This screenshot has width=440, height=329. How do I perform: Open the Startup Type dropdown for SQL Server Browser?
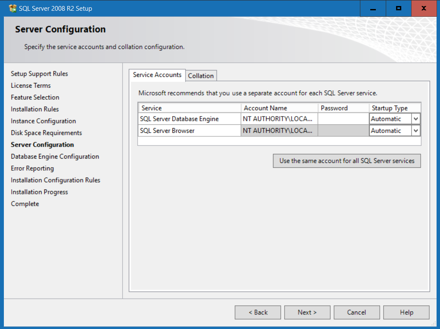(x=416, y=130)
